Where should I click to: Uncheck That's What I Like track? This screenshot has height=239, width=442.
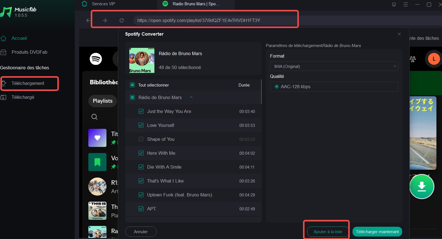coord(141,181)
